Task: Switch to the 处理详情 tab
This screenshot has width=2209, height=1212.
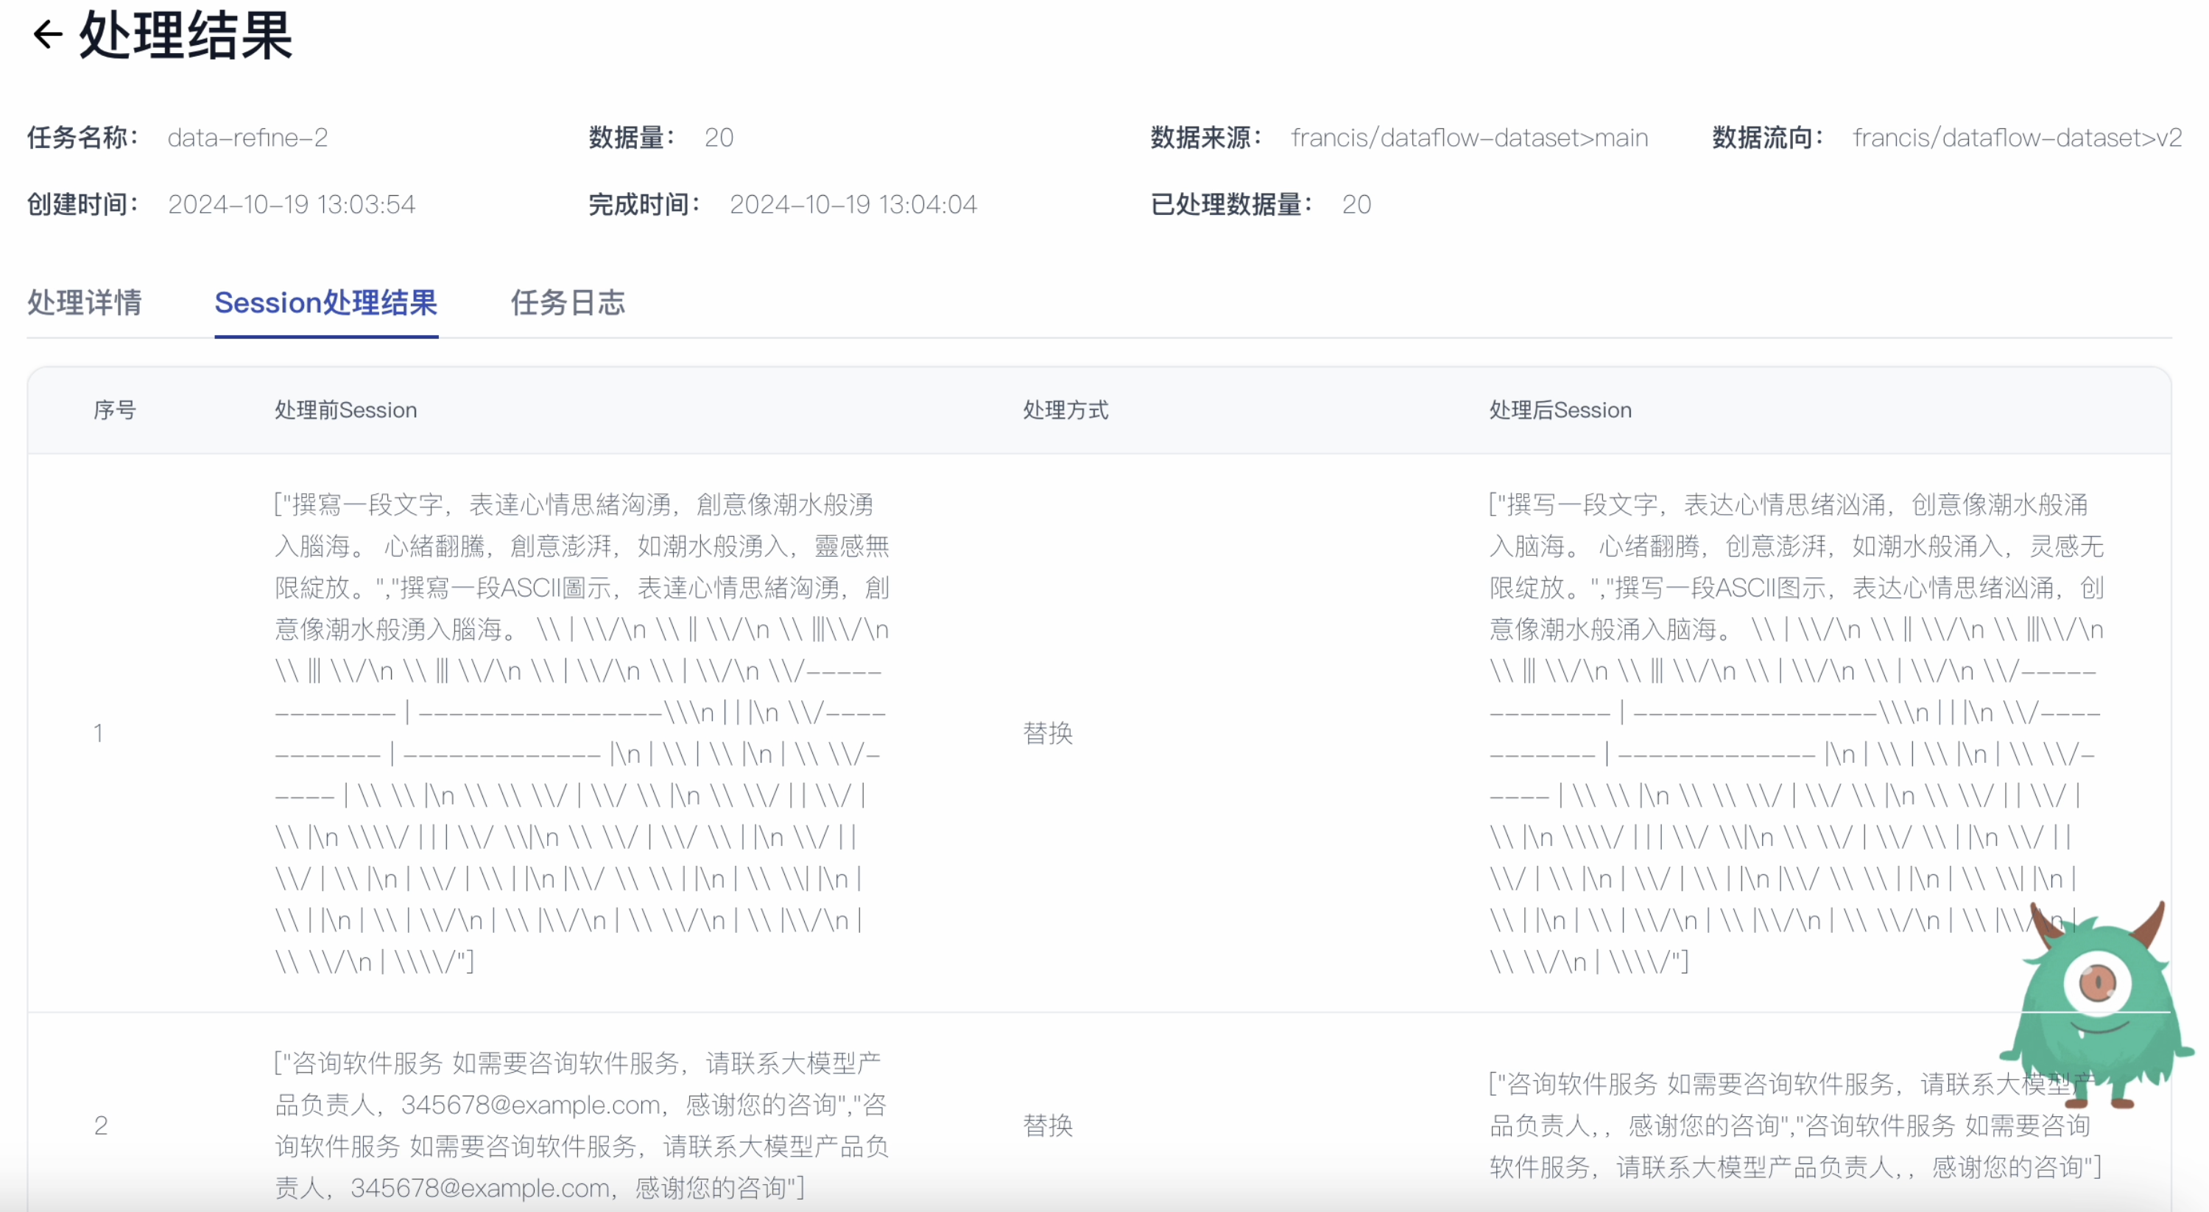Action: (84, 303)
